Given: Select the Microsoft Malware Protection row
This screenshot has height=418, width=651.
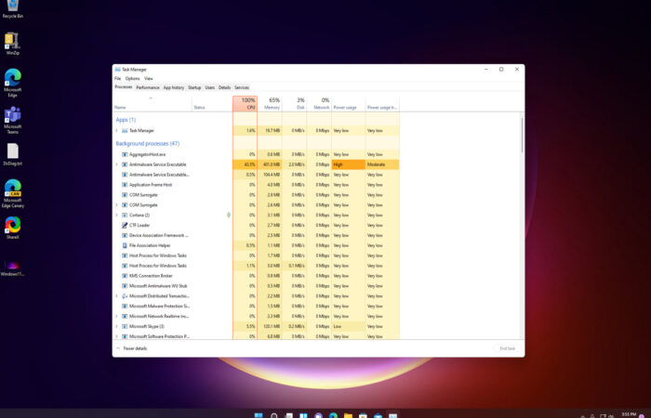Looking at the screenshot, I should pos(256,306).
